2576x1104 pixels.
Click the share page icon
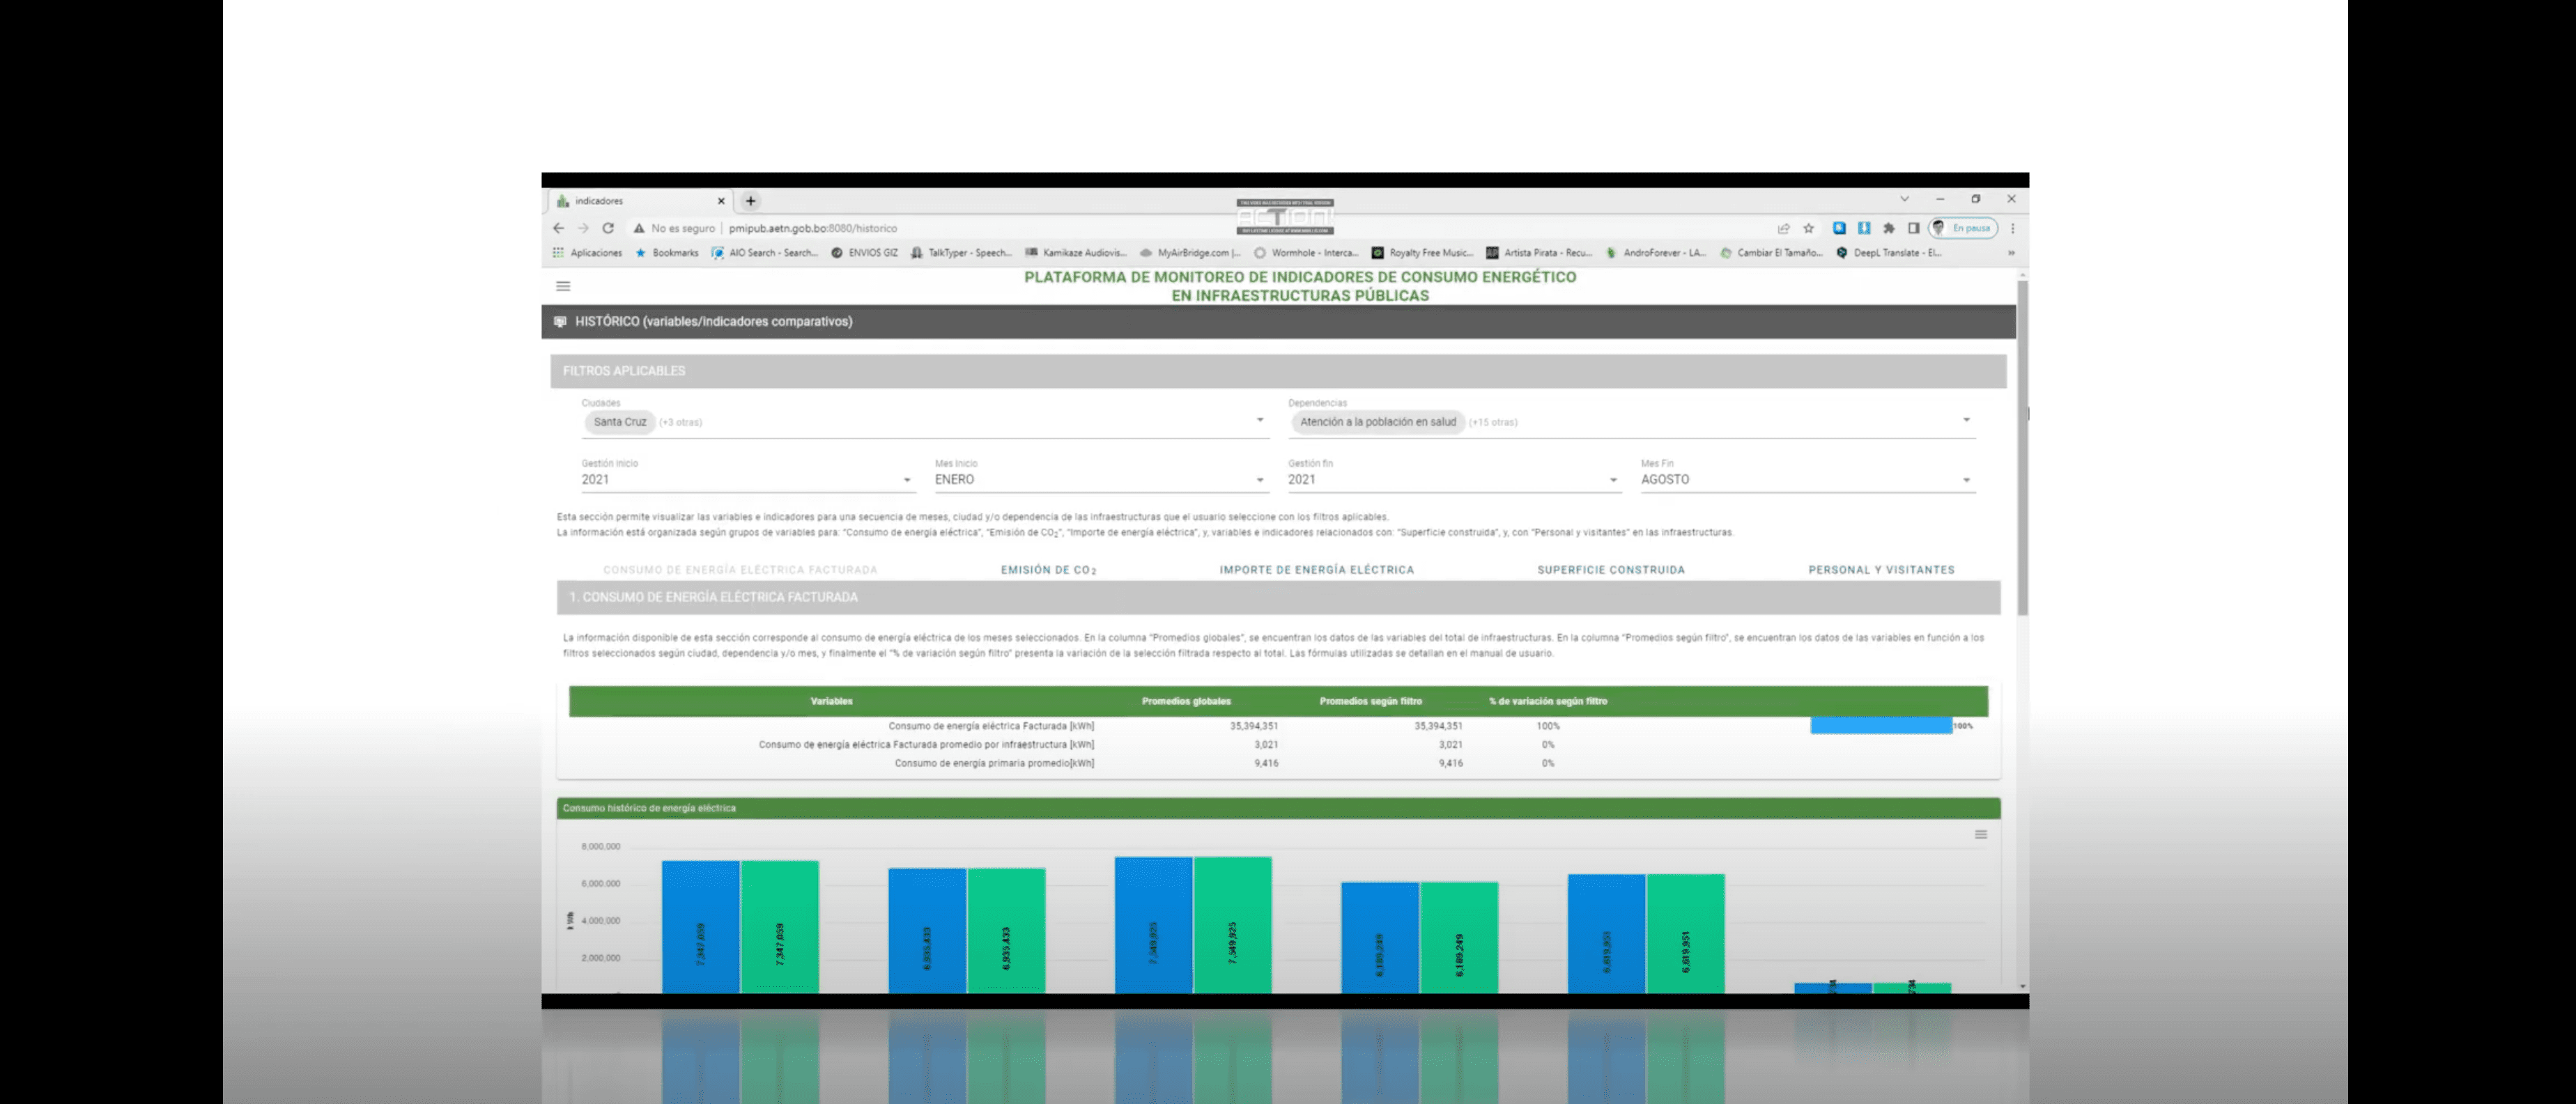1783,228
